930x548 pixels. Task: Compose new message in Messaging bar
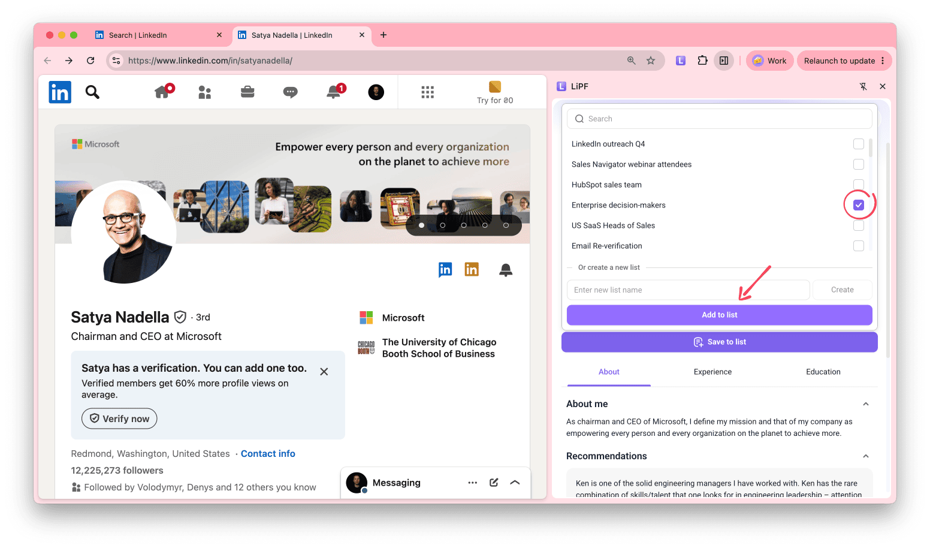point(494,483)
